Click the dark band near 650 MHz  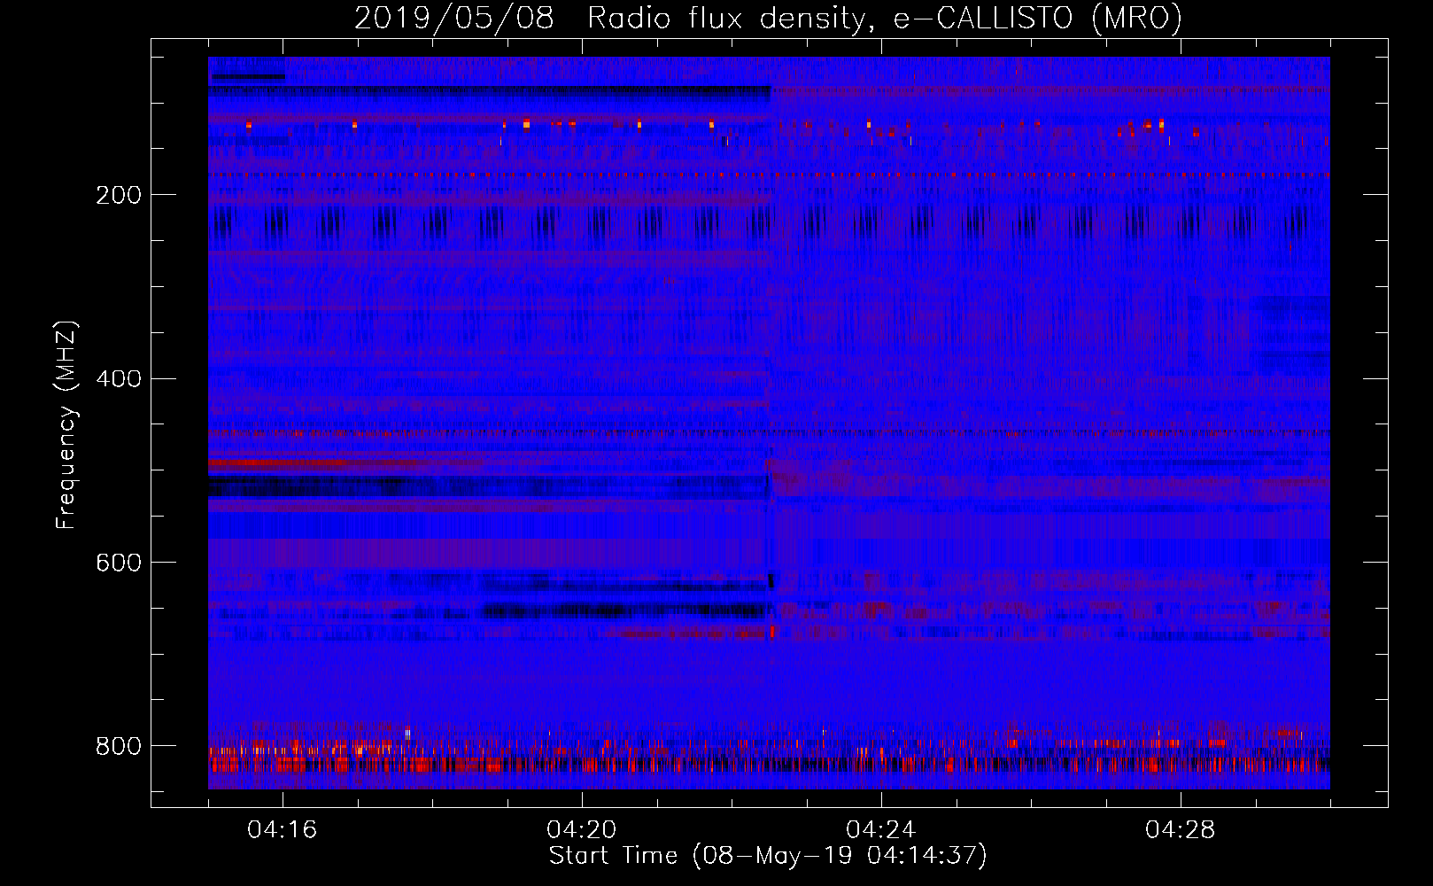tap(624, 610)
